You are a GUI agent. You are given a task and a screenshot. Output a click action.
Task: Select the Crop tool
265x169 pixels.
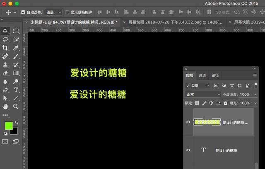5,48
